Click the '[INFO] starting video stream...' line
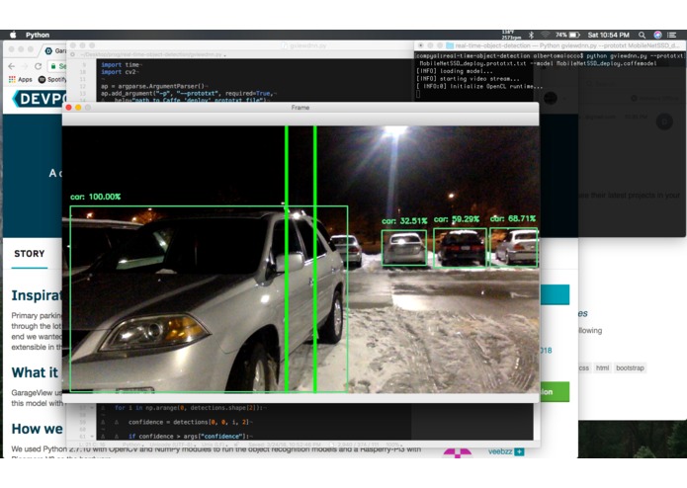Screen dimensions: 687x488 click(468, 79)
